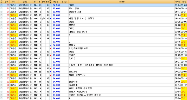The width and height of the screenshot is (187, 100).
Task: Click the 층 column header
Action: (x=39, y=2)
